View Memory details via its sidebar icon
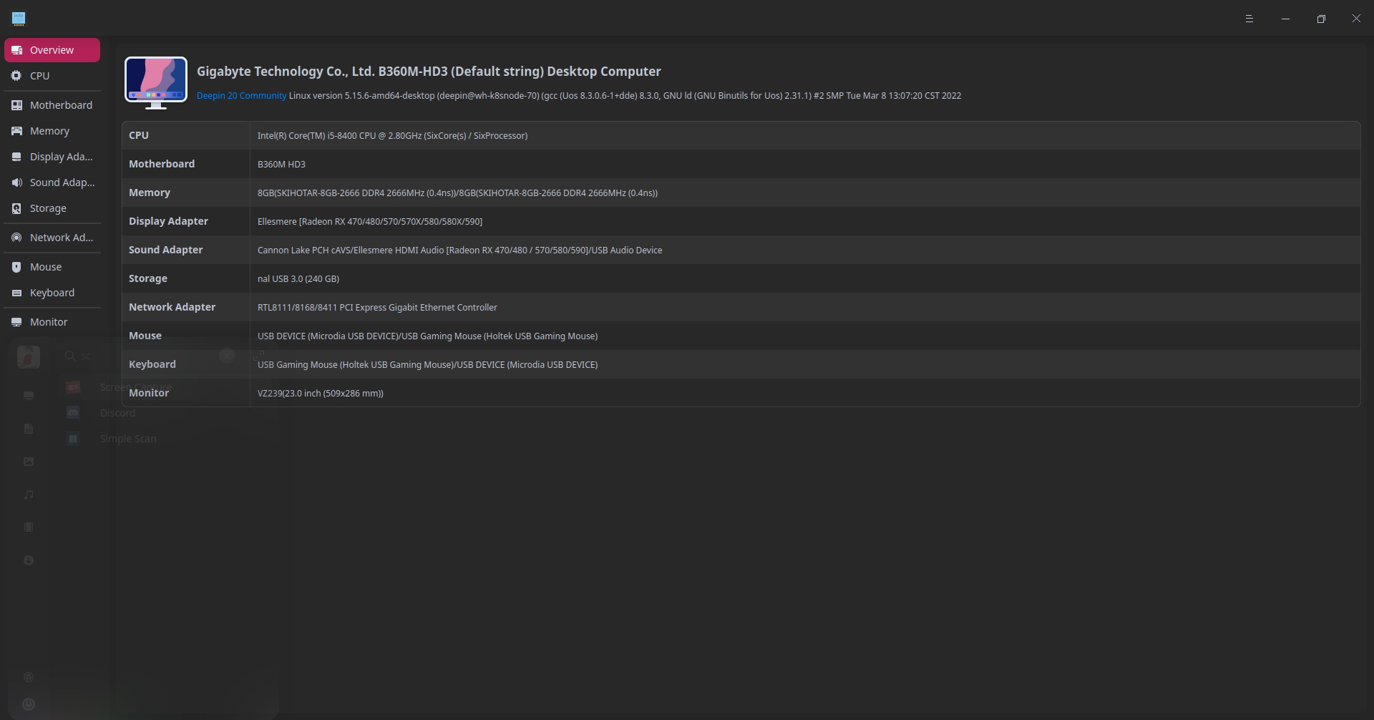The height and width of the screenshot is (720, 1374). [16, 130]
